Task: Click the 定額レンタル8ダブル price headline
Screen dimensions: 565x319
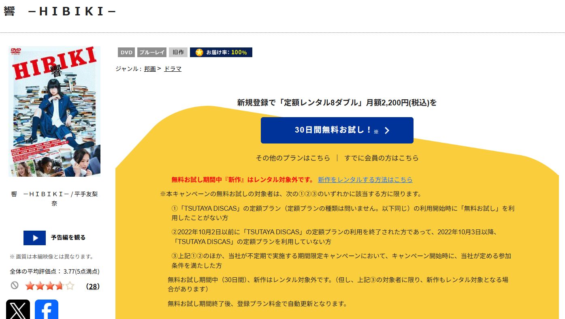Action: tap(337, 103)
